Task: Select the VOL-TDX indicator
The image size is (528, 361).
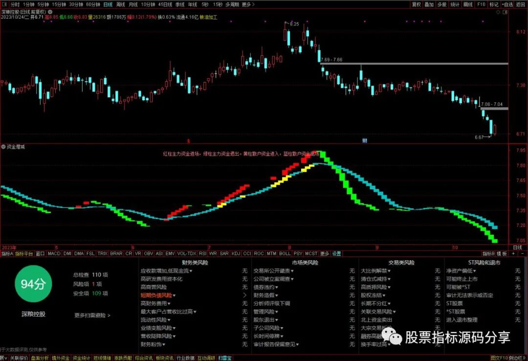Action: pyautogui.click(x=187, y=253)
